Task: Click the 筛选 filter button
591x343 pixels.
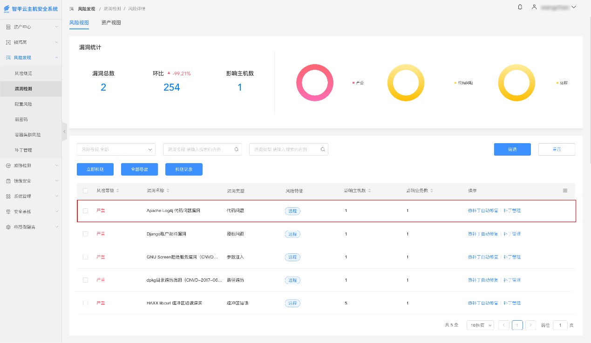Action: point(512,149)
